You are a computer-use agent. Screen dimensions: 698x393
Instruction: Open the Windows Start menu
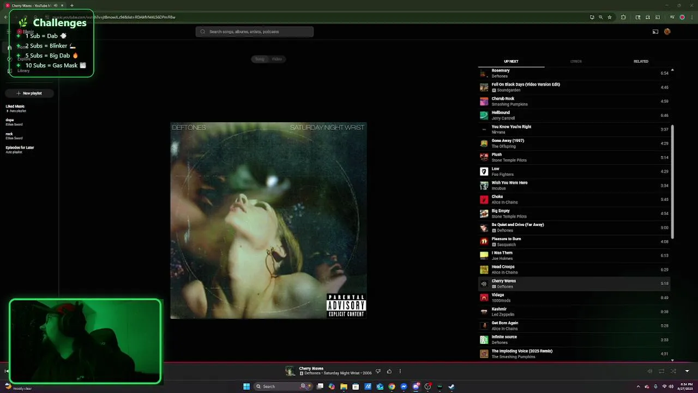point(246,386)
